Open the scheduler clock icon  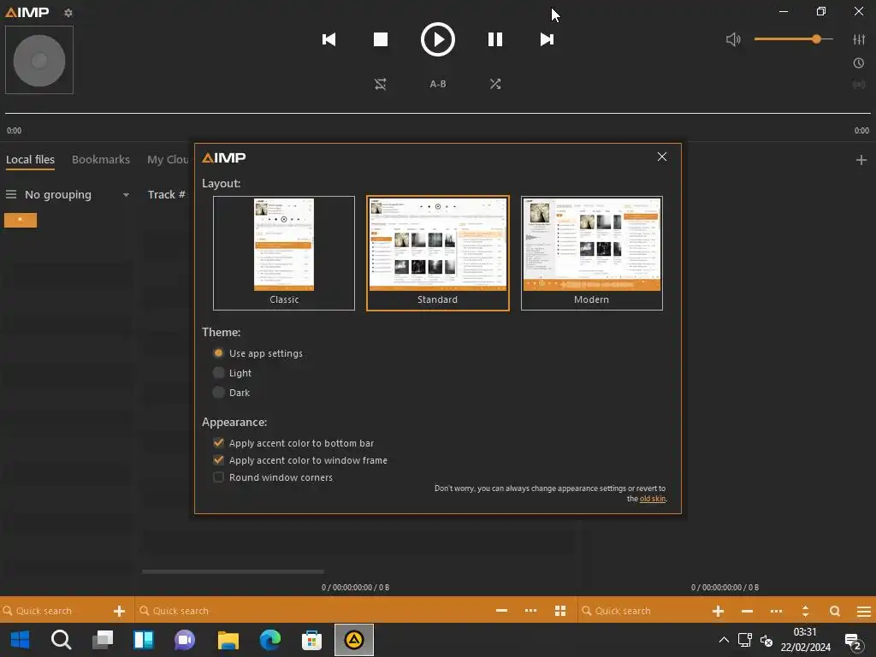pos(859,63)
